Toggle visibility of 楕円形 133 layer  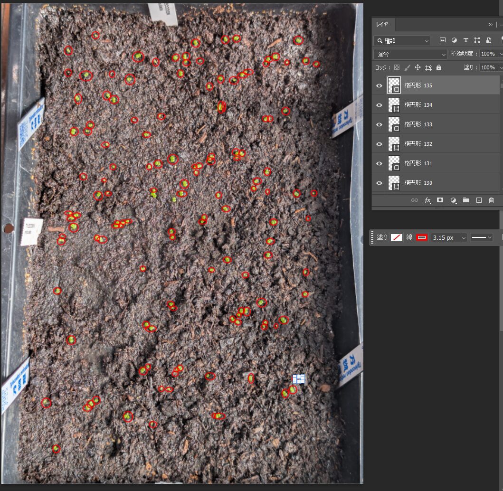pyautogui.click(x=379, y=124)
